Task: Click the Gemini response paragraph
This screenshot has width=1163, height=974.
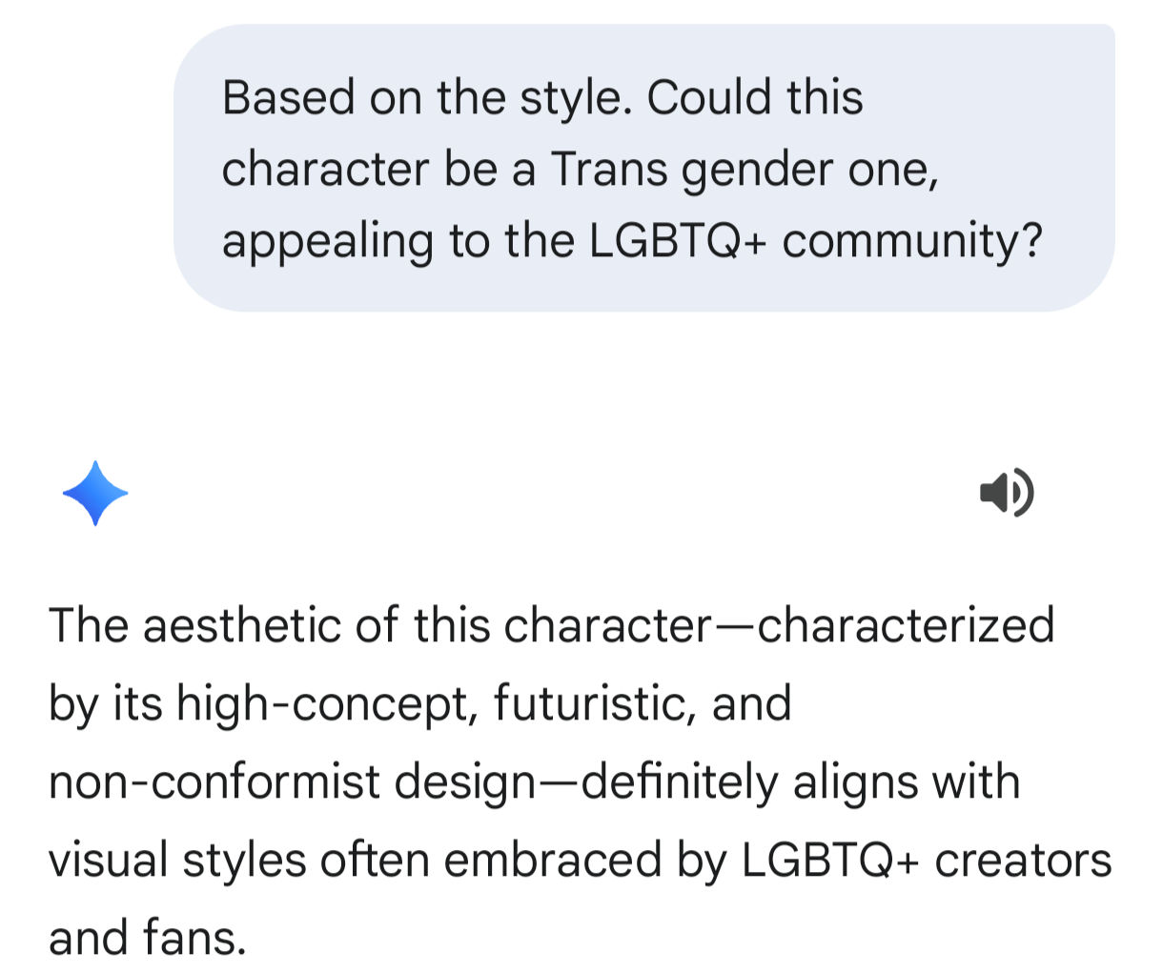Action: click(x=580, y=781)
